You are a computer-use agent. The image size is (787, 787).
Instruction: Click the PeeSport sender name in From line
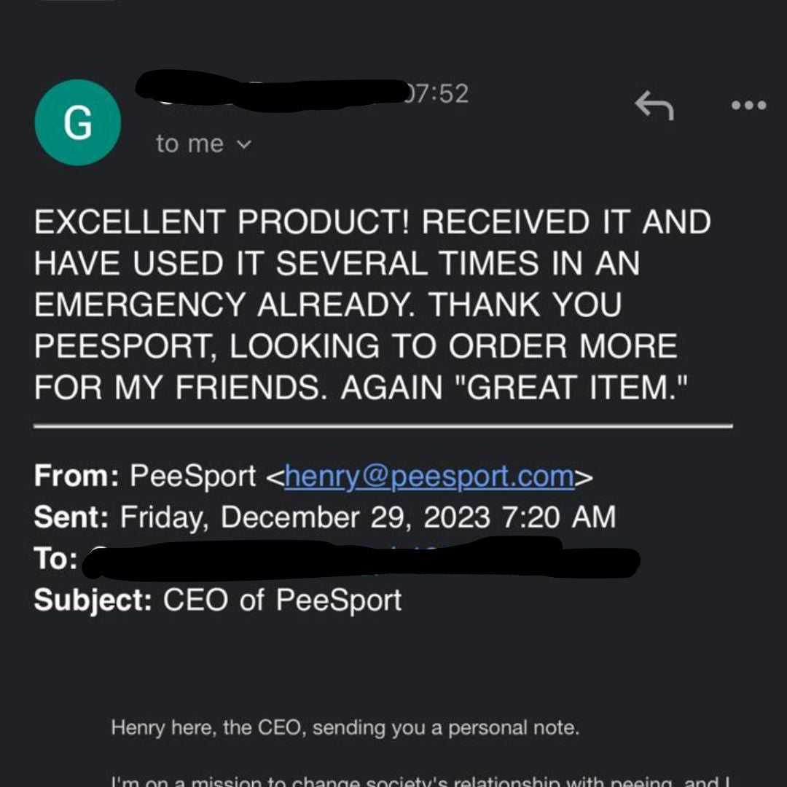[x=192, y=477]
